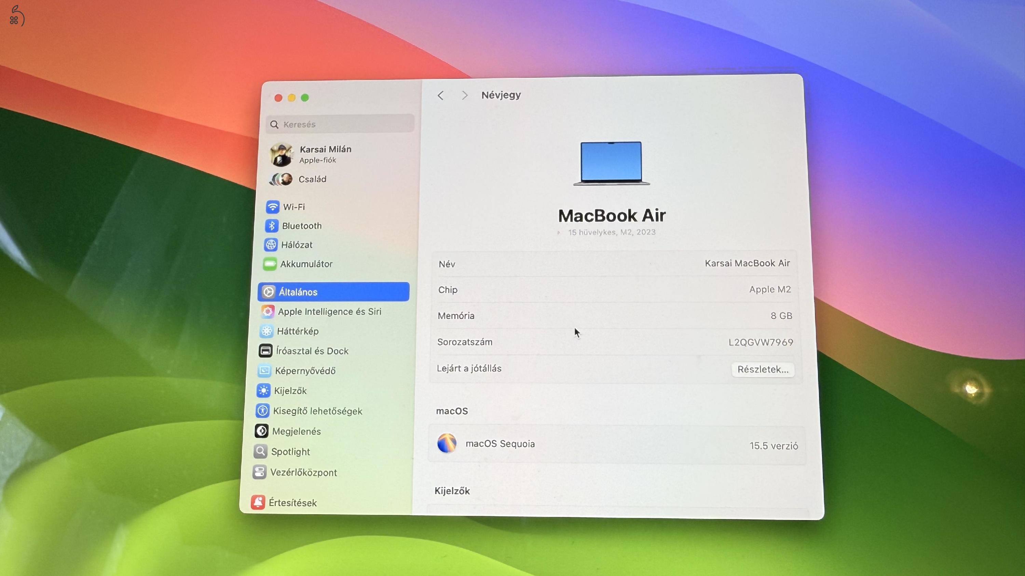The width and height of the screenshot is (1025, 576).
Task: Open the Hálózat globe icon
Action: coord(271,244)
